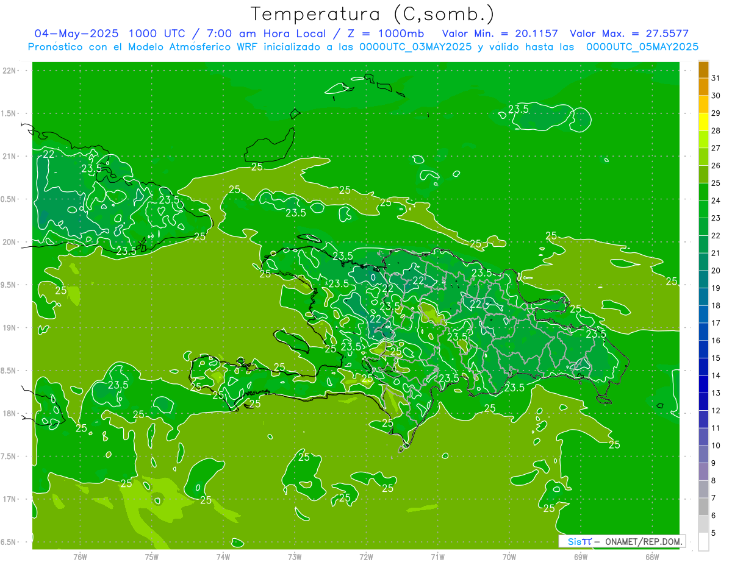This screenshot has height=565, width=732.
Task: Pick the purple legend swatch between 8 and 9
Action: click(x=703, y=472)
